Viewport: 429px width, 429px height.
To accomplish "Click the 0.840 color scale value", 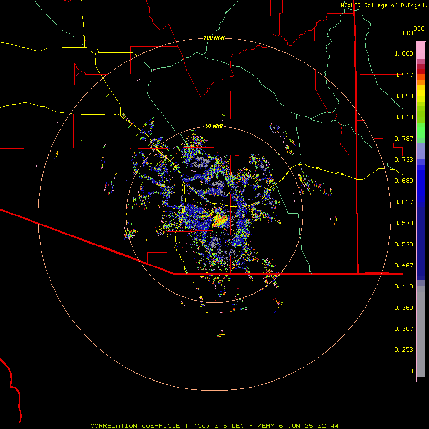I will [404, 117].
